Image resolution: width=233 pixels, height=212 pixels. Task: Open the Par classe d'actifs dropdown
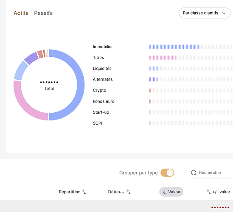(205, 13)
